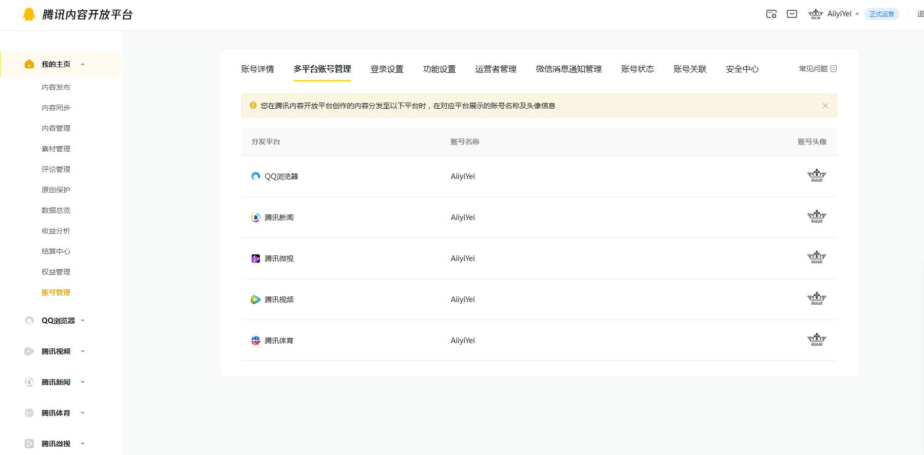
Task: Click AiiyiYei name in the 腾讯新闻 row
Action: [x=463, y=217]
